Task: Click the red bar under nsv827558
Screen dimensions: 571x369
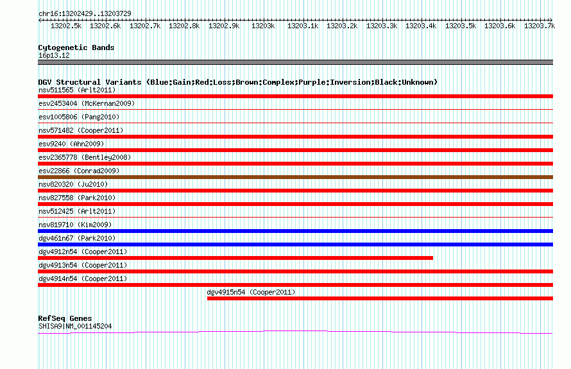Action: 295,204
